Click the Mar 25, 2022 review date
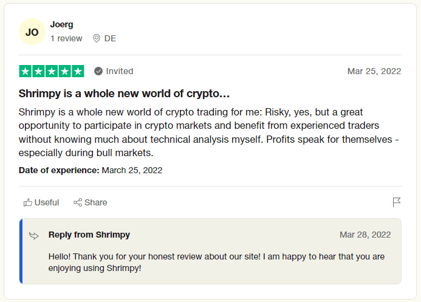This screenshot has width=421, height=302. pyautogui.click(x=374, y=71)
